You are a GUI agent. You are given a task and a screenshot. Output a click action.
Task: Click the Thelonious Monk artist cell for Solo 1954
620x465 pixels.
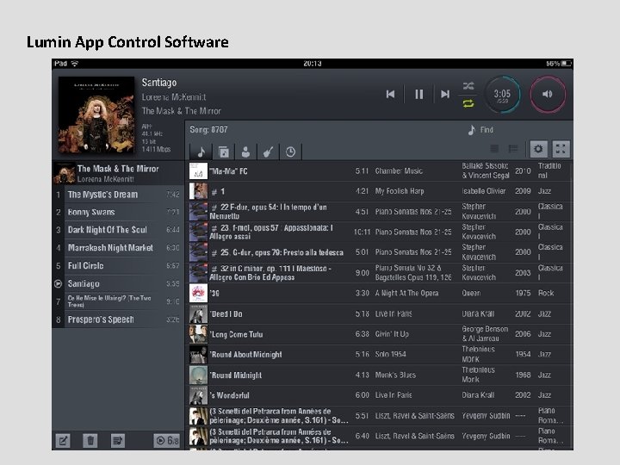[x=479, y=354]
